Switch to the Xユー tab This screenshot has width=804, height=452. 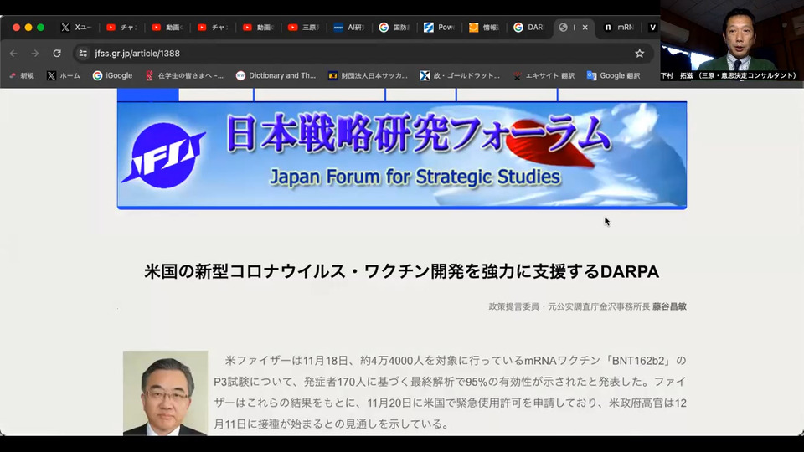pos(76,27)
